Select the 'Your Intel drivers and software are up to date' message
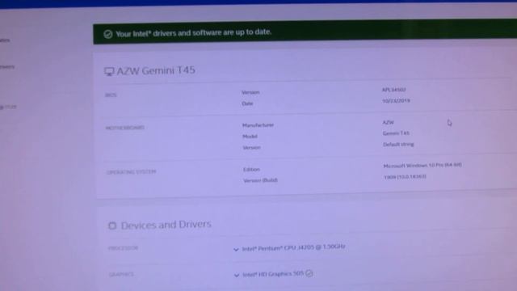Screen dimensions: 517x291 point(194,33)
